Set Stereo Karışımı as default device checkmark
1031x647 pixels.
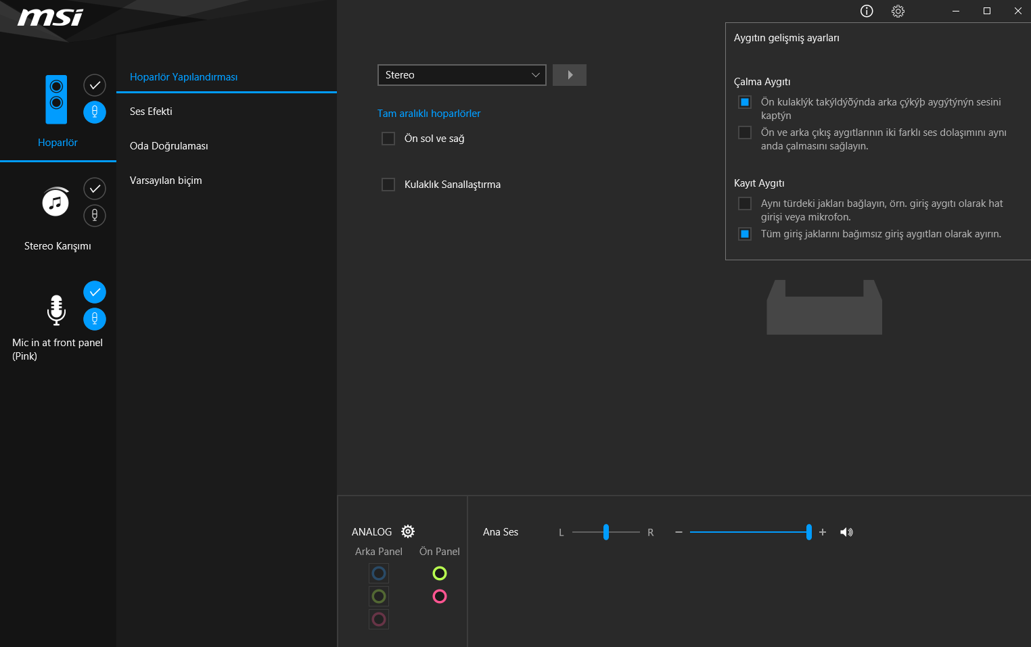point(95,189)
